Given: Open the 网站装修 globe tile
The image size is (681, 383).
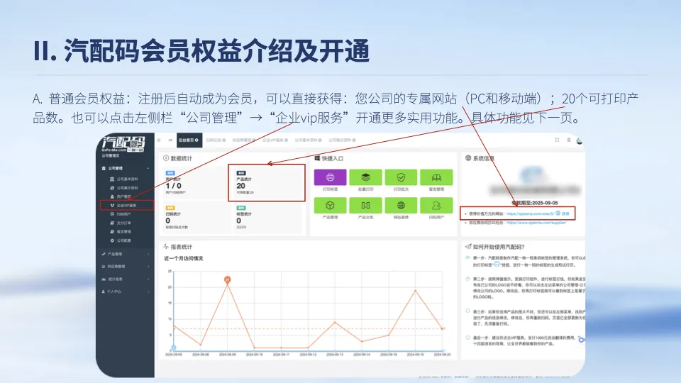Looking at the screenshot, I should 401,206.
